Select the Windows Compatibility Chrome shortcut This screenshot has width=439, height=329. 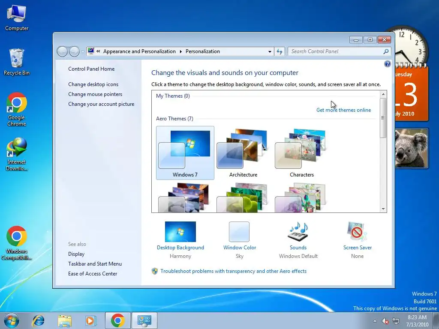17,243
